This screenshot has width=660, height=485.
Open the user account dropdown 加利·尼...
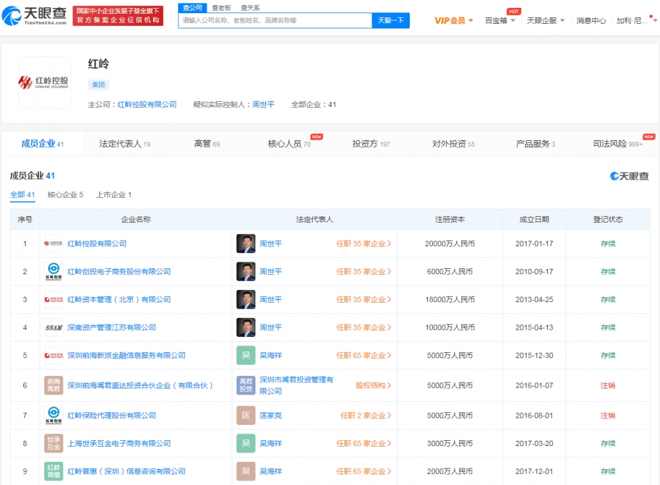(x=636, y=20)
